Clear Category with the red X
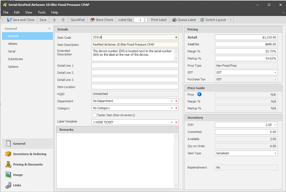The image size is (286, 192). click(x=176, y=108)
